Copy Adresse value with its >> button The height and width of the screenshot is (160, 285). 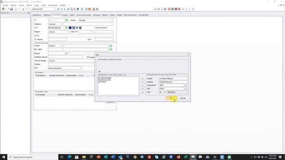[142, 82]
